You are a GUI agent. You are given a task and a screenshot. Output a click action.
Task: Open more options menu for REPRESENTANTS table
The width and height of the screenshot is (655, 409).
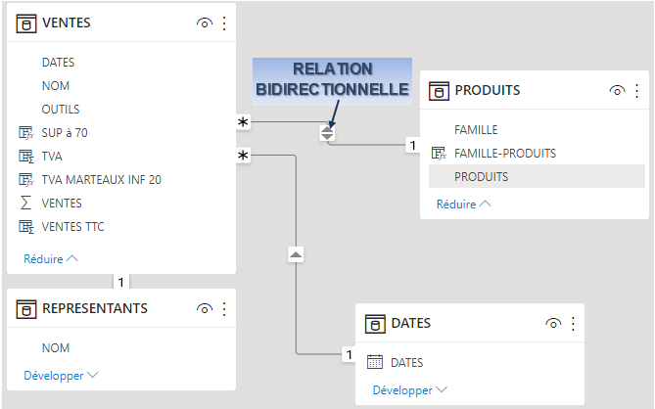tap(224, 309)
